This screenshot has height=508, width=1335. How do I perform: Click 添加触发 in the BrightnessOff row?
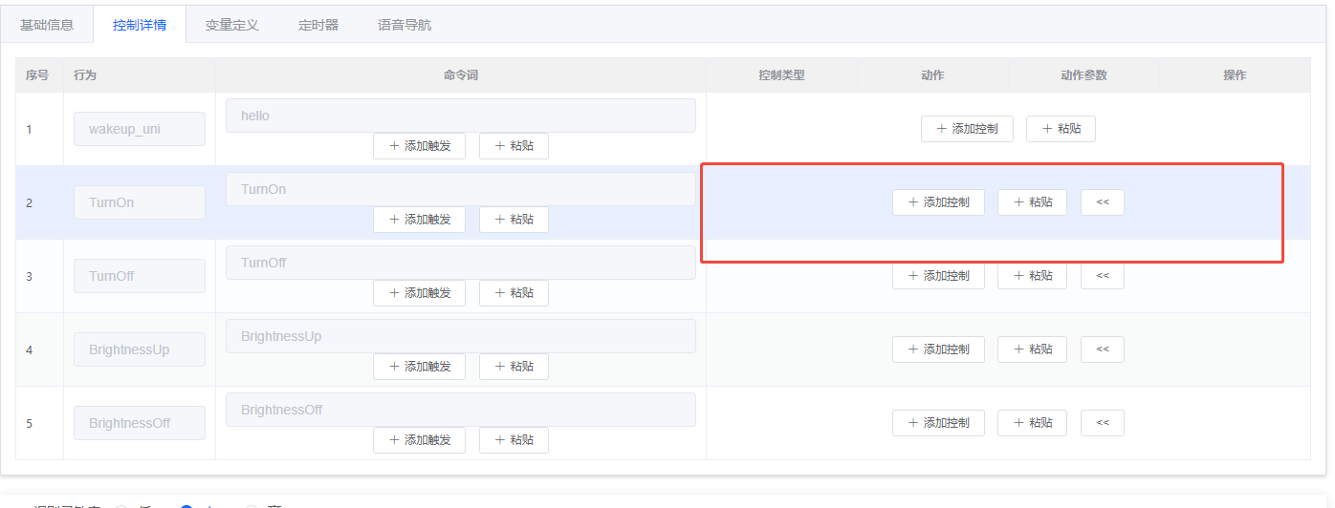tap(419, 440)
